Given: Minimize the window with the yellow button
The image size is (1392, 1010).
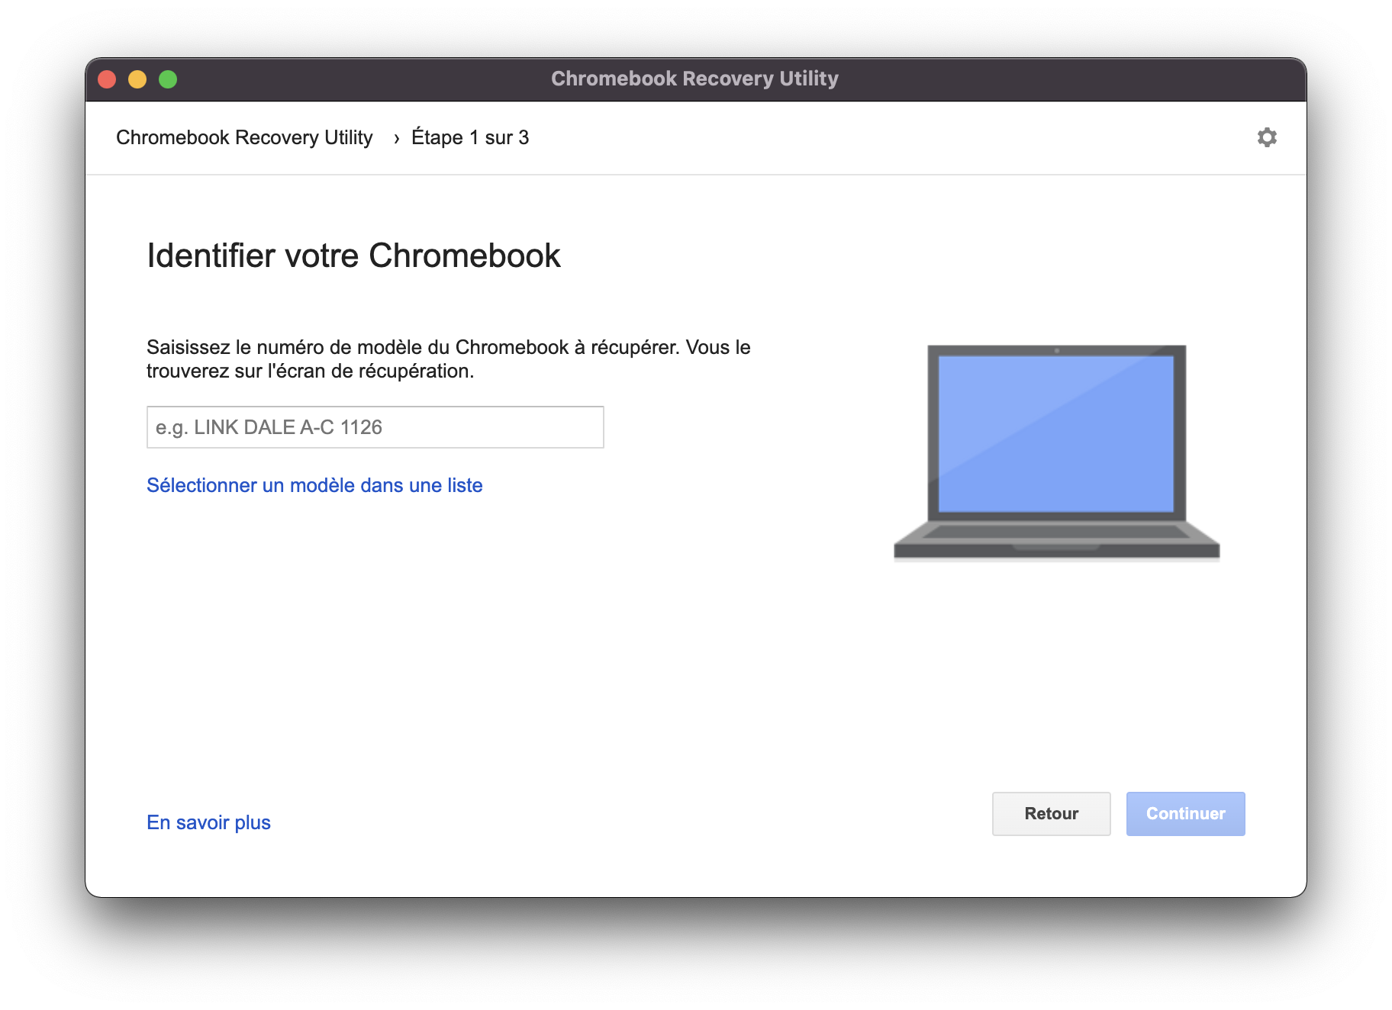Looking at the screenshot, I should [137, 79].
